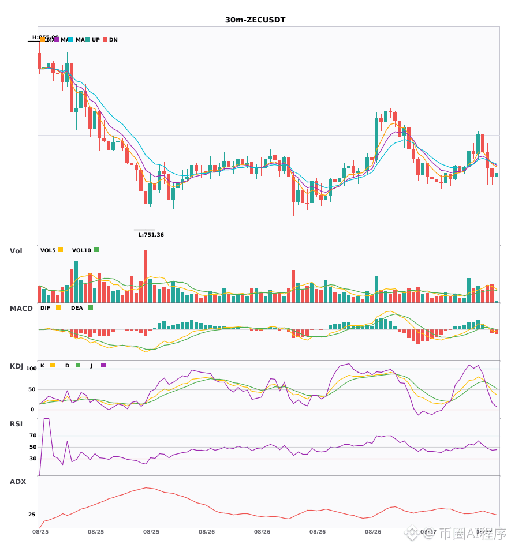The height and width of the screenshot is (548, 511).
Task: Click the purple MA legend swatch
Action: pos(57,40)
